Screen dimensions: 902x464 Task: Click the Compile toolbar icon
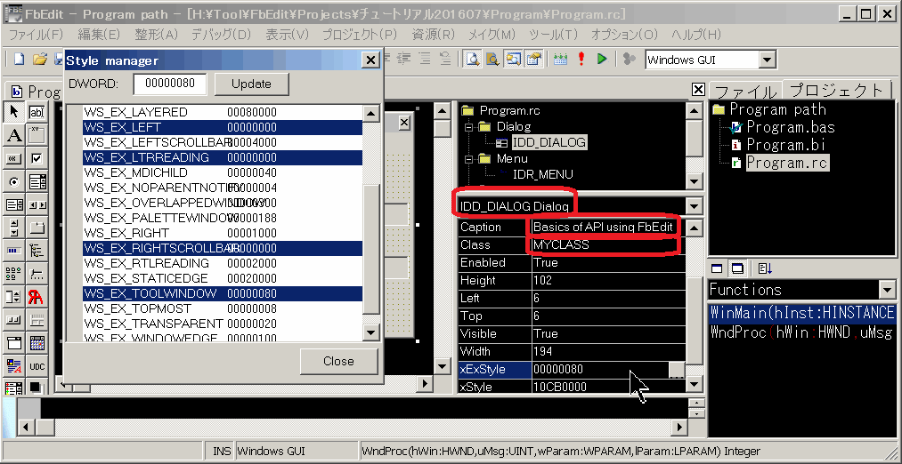(560, 59)
